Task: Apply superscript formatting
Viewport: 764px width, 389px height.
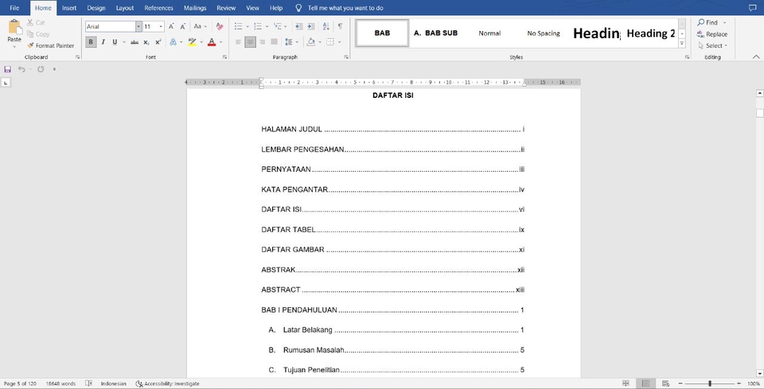Action: coord(158,42)
